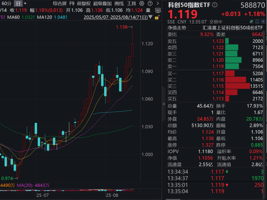The height and width of the screenshot is (200, 267).
Task: Open the period dropdown arrow next to 日
Action: [x=25, y=4]
